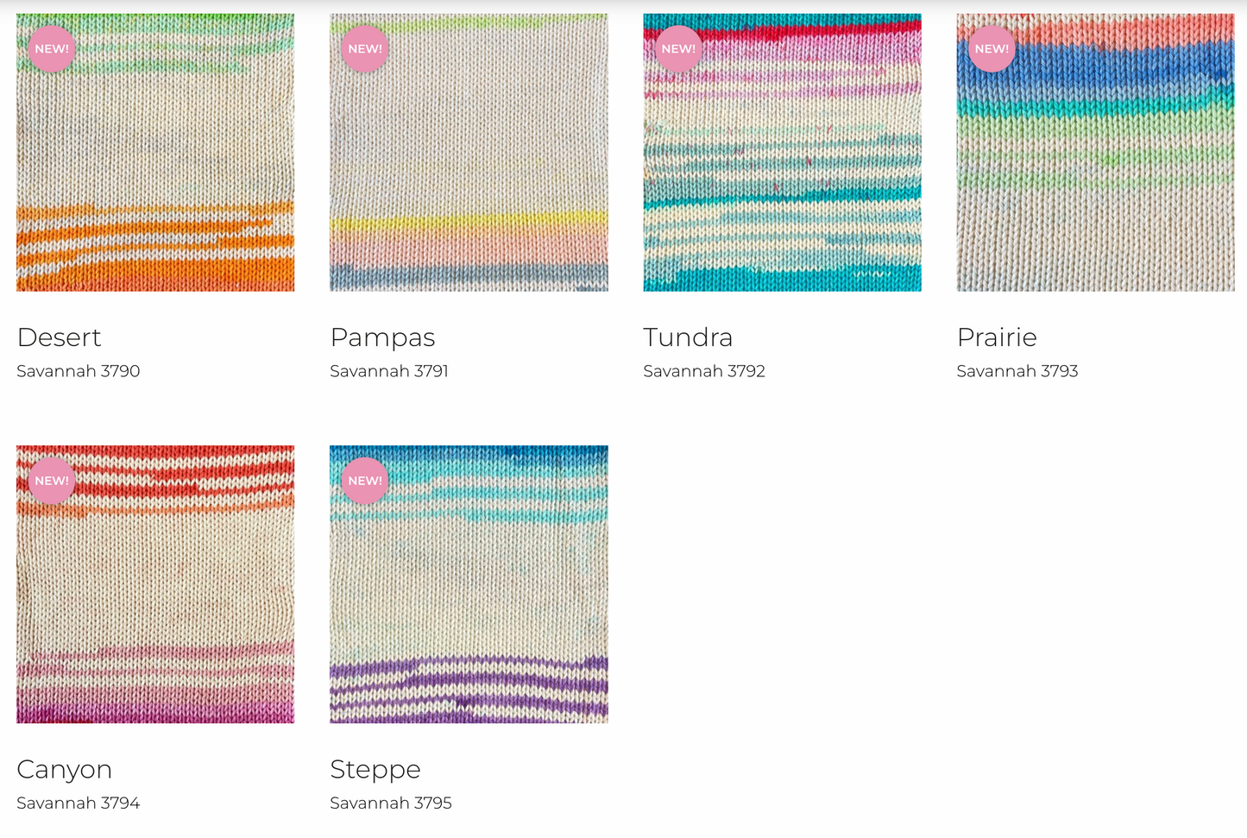Select the Prairie color name link
Screen dimensions: 1247x838
coord(997,337)
